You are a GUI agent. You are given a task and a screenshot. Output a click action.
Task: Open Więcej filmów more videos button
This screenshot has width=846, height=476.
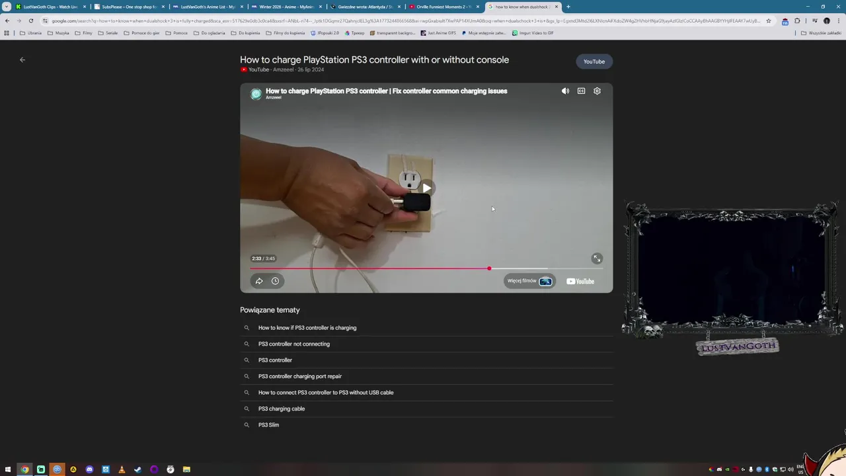[529, 281]
